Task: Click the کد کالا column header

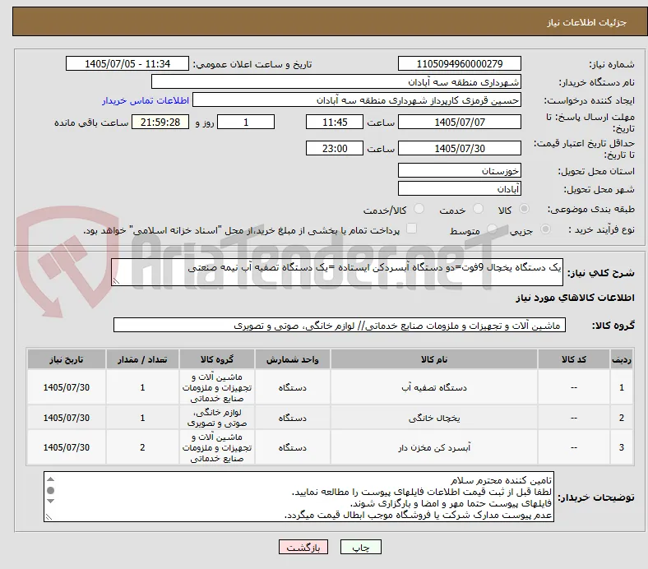Action: 574,359
